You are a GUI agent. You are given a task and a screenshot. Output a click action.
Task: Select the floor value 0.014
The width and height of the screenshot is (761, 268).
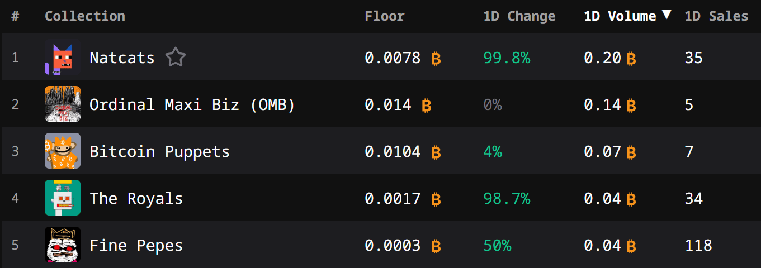(x=388, y=104)
